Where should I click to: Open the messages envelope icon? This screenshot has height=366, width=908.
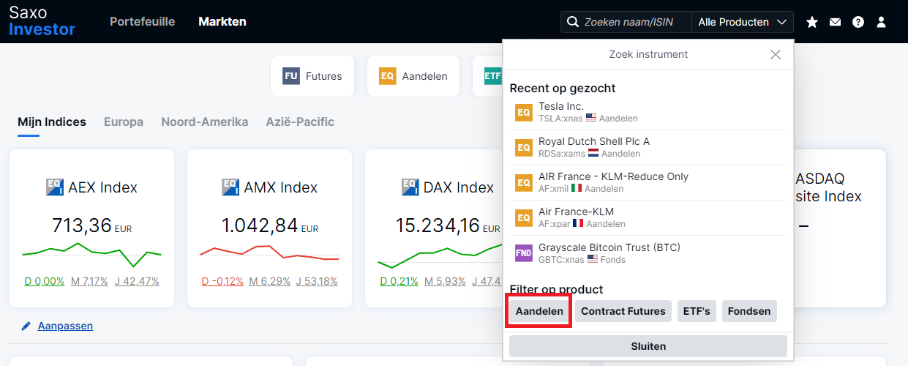[835, 22]
